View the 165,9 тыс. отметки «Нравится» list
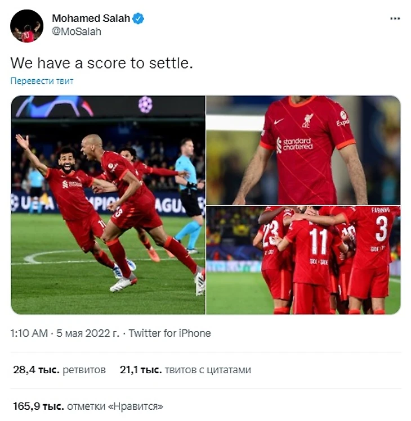The image size is (411, 421). click(x=88, y=406)
